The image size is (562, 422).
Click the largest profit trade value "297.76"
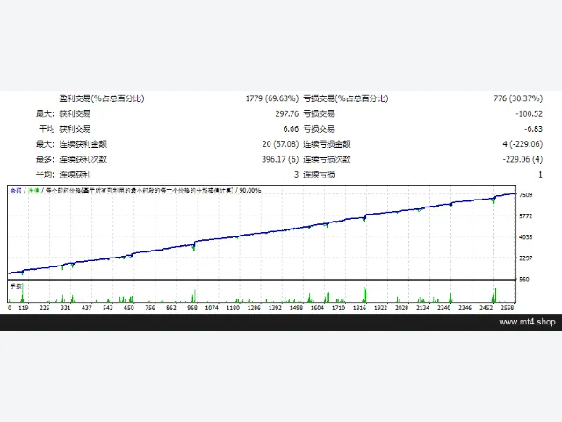287,113
